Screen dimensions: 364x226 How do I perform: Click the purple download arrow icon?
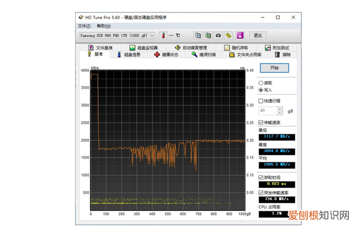click(240, 35)
